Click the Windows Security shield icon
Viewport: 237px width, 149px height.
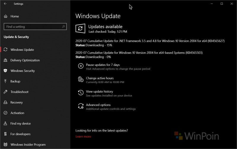(5, 71)
